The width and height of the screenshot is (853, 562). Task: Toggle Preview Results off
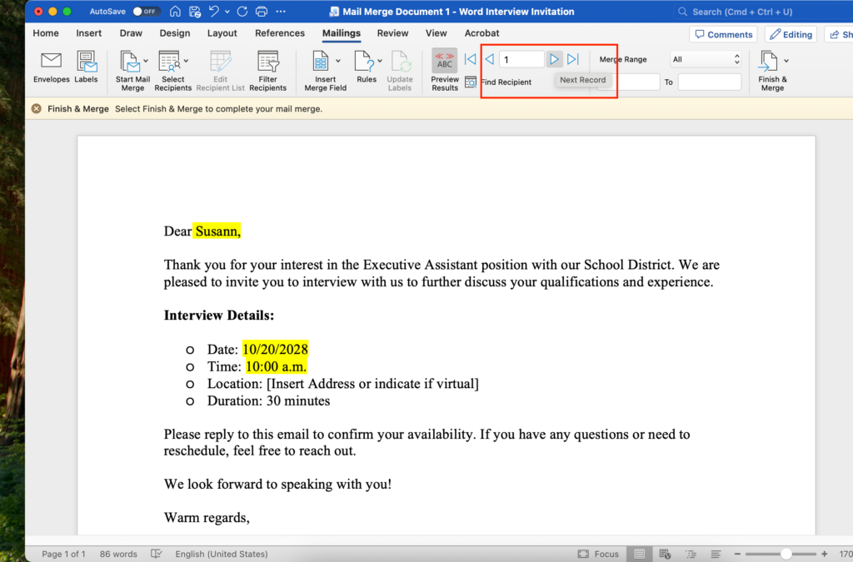(444, 62)
